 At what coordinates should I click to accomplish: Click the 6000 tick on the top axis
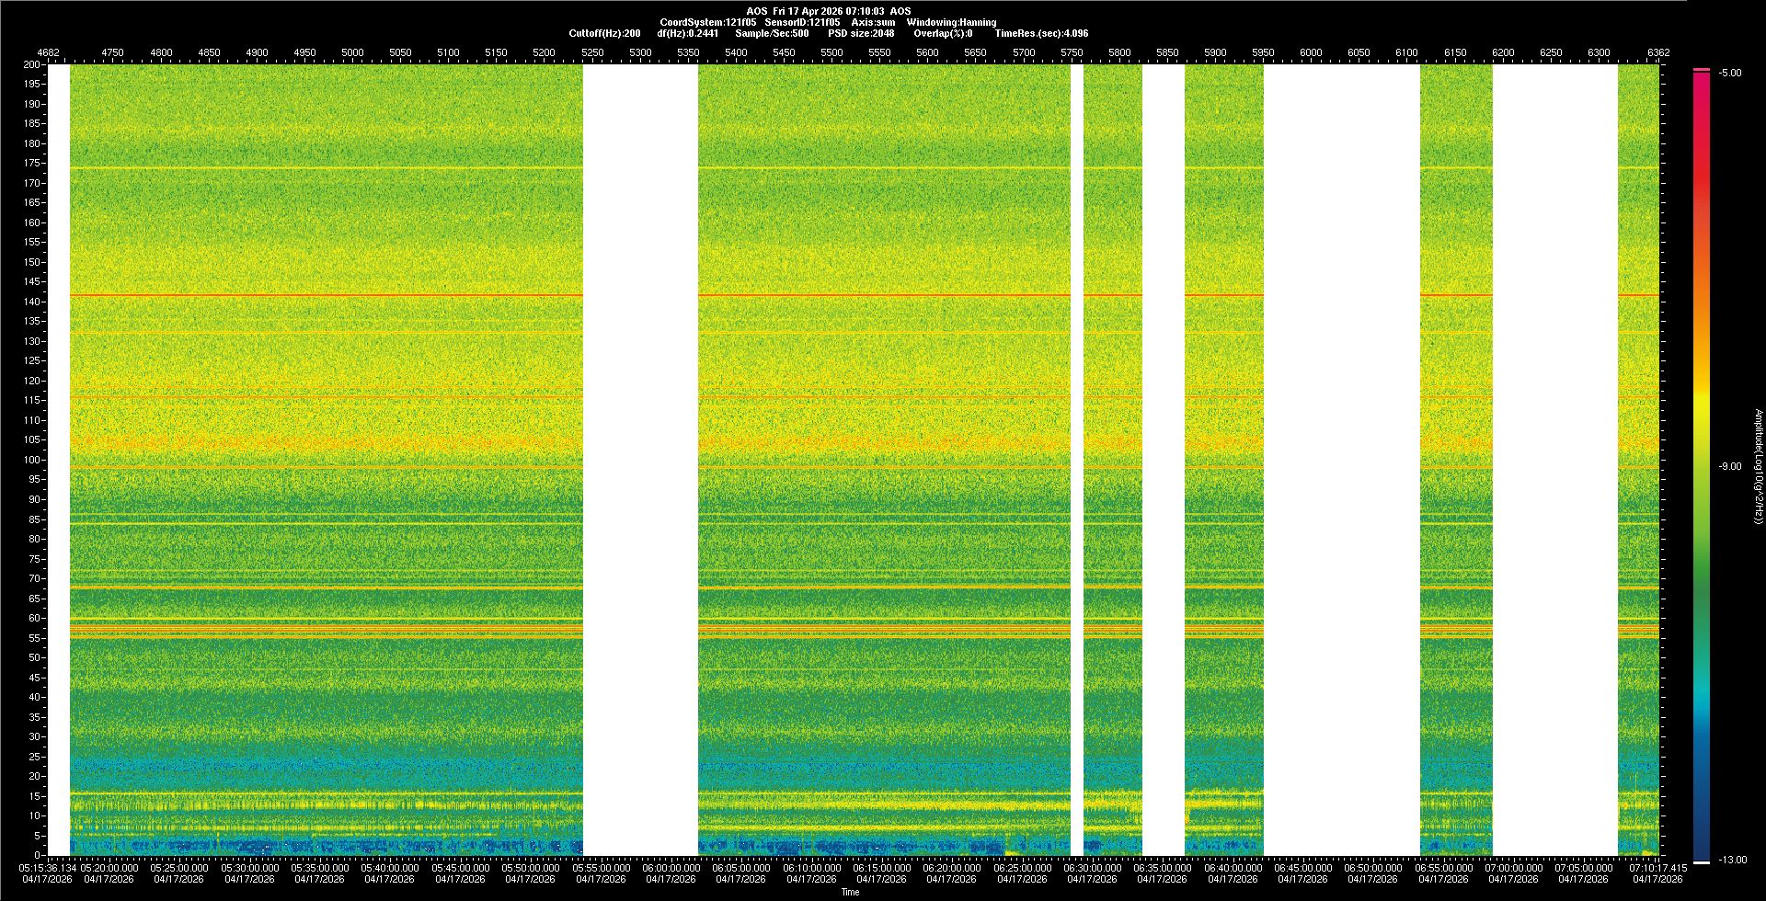(x=1311, y=52)
